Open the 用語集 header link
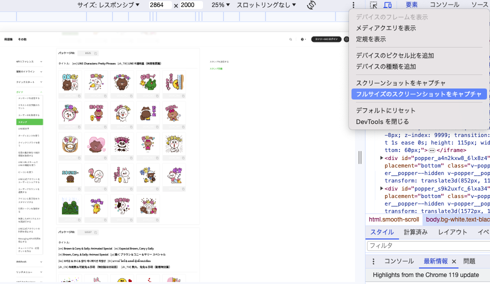 tap(8, 39)
